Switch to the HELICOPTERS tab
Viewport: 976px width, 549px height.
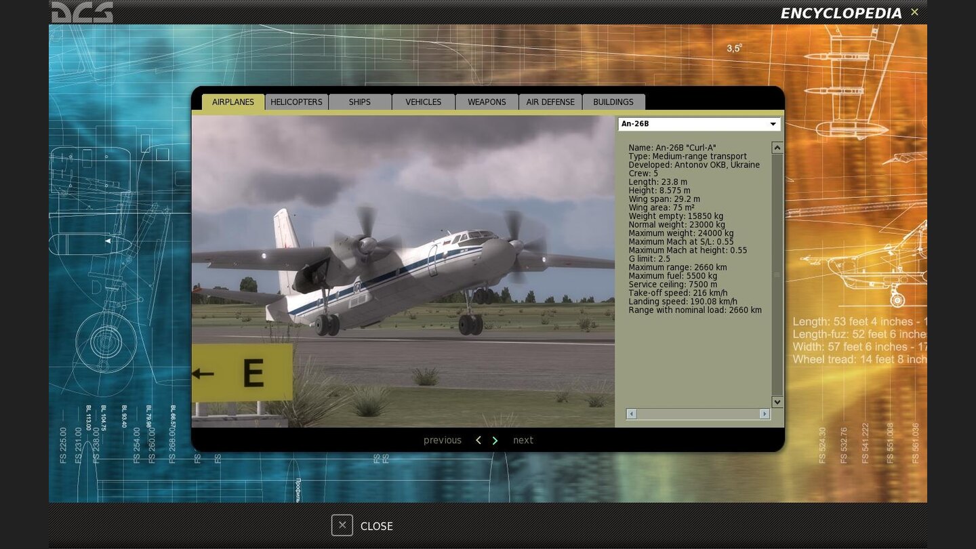[296, 102]
